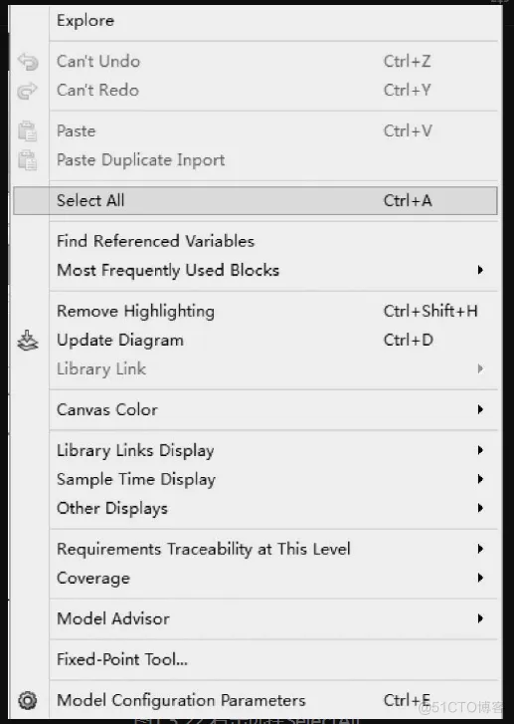Click the Update Diagram icon
The image size is (514, 724).
(28, 341)
